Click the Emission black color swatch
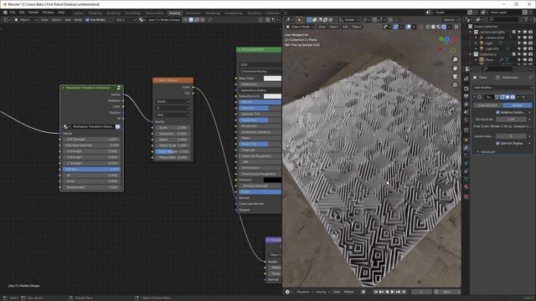The image size is (536, 301). [272, 180]
